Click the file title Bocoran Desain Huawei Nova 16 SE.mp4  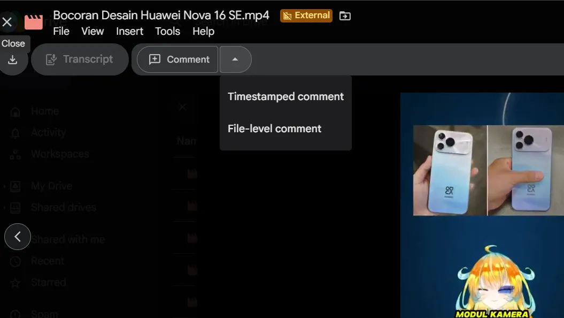[x=161, y=15]
